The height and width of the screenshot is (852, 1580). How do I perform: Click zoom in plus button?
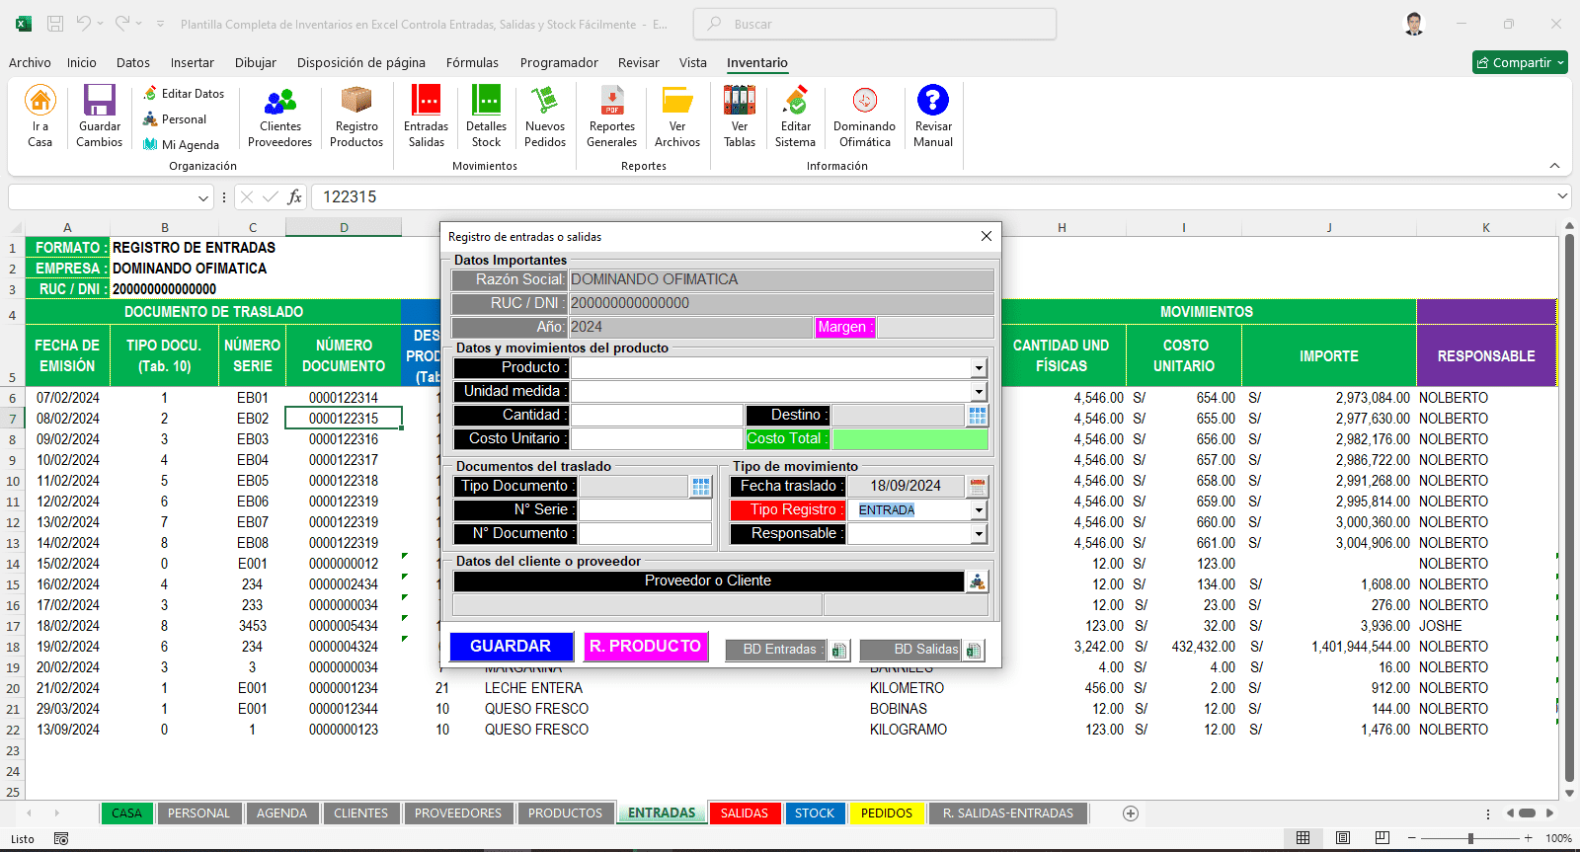pos(1529,838)
